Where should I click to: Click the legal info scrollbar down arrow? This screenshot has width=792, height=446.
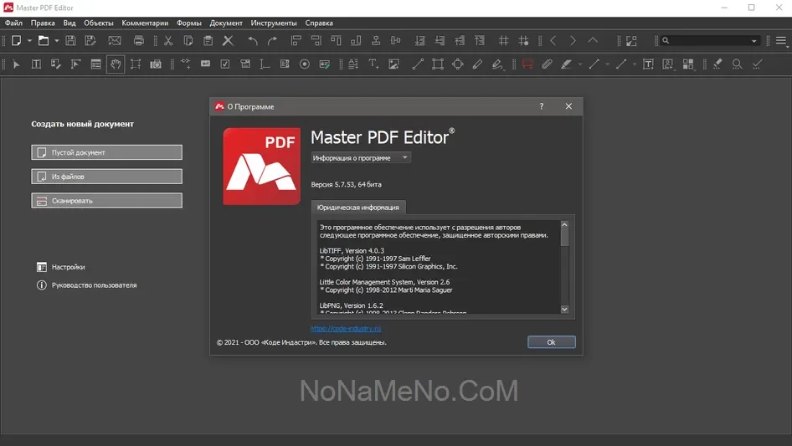click(564, 309)
